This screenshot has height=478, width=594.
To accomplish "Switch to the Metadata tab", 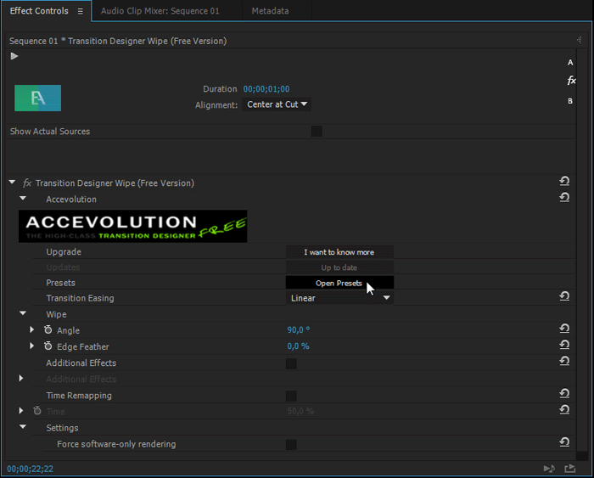I will click(x=270, y=11).
